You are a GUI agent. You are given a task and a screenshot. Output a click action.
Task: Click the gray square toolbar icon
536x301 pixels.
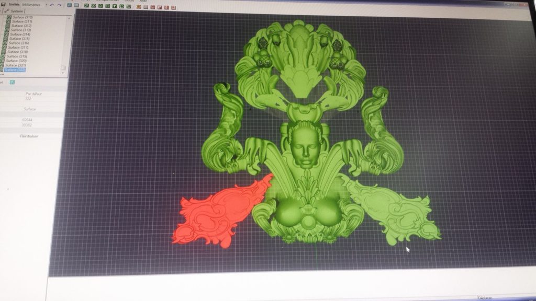[146, 7]
